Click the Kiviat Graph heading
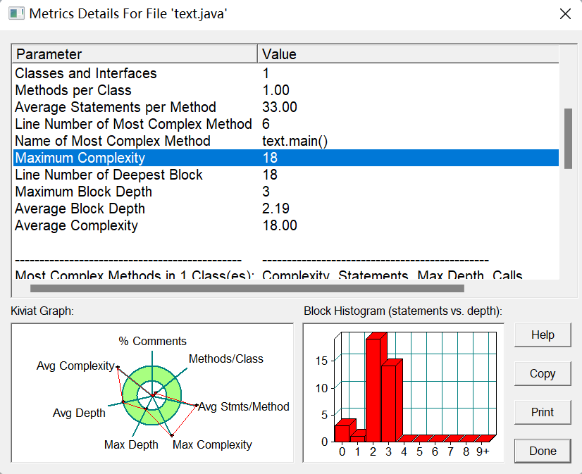Screen dimensions: 582x474 42,311
